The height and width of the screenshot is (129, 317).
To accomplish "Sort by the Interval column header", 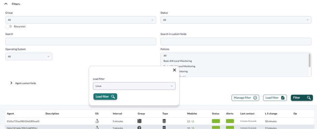I will 117,114.
